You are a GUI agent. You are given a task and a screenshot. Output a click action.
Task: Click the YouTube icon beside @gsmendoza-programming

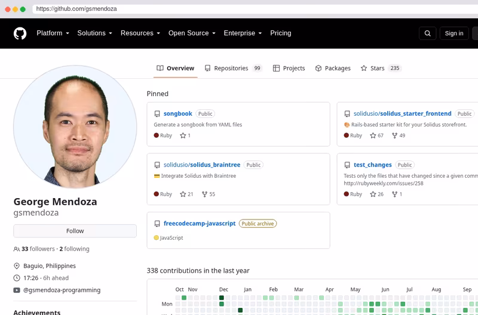coord(17,291)
